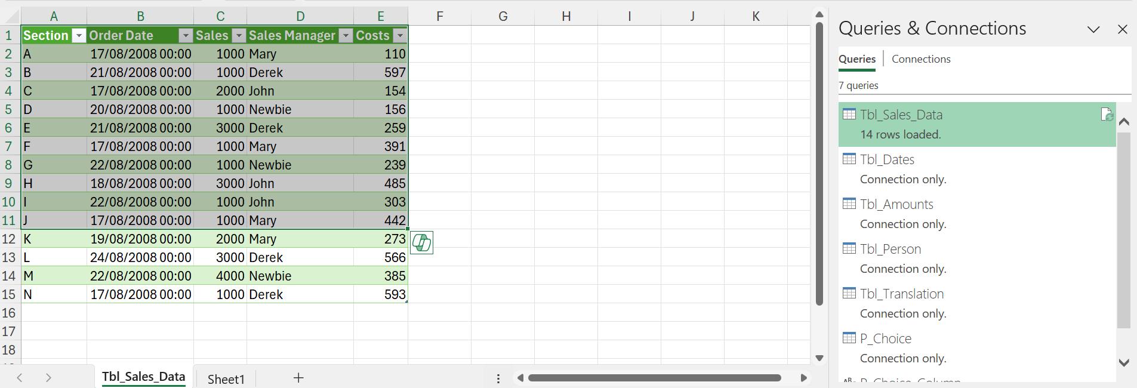Click the table icon of Tbl_Sales_Data query
This screenshot has height=388, width=1137.
coord(849,114)
